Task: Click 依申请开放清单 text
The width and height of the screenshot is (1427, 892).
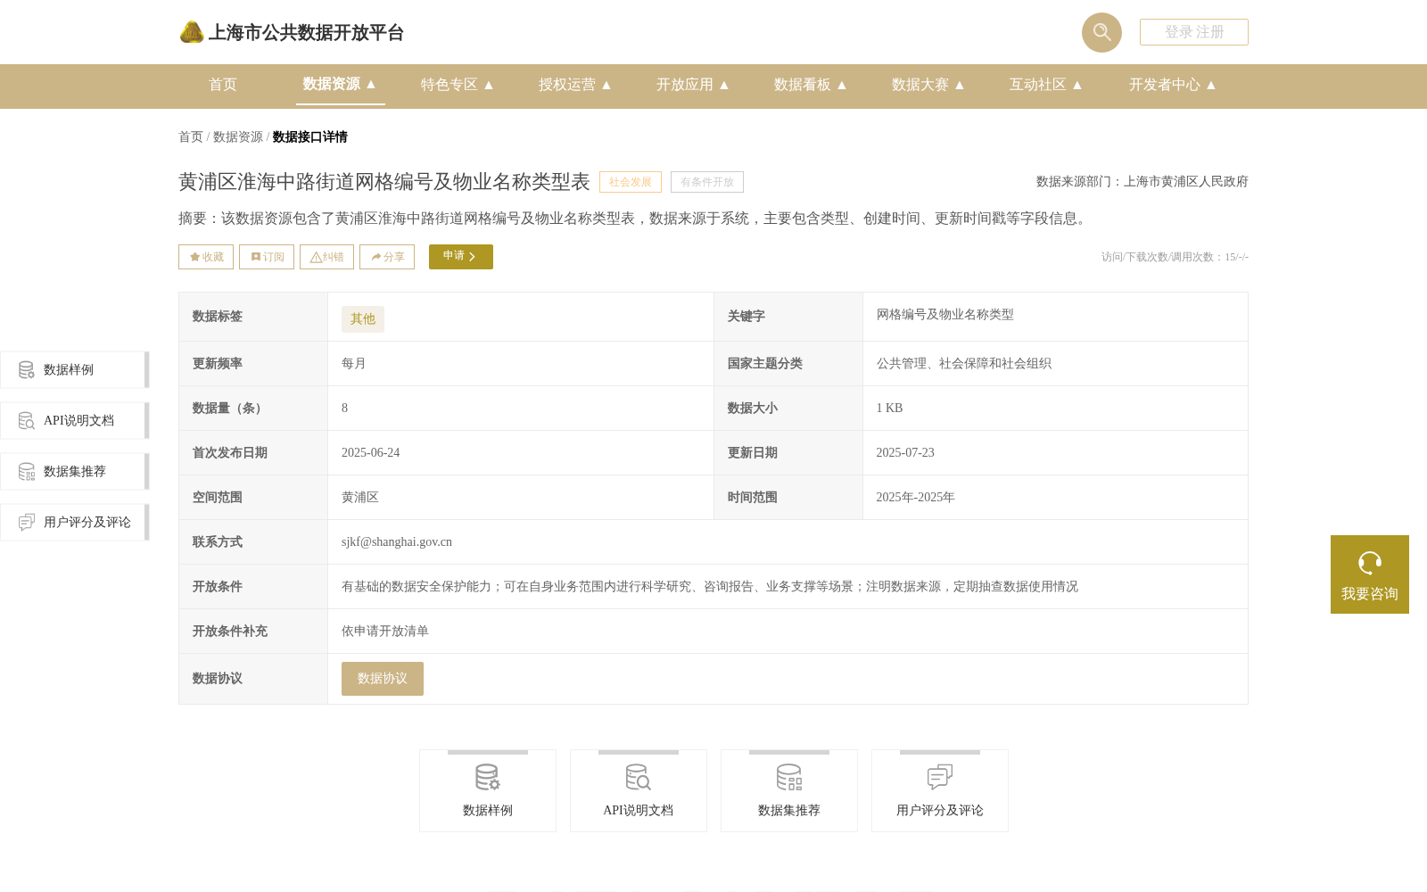Action: (385, 631)
